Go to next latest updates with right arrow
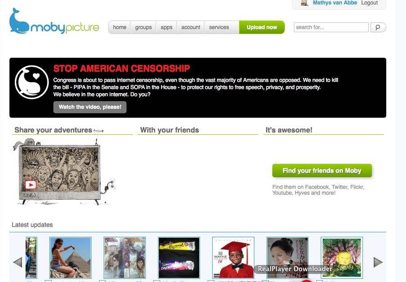This screenshot has width=406, height=282. click(378, 262)
